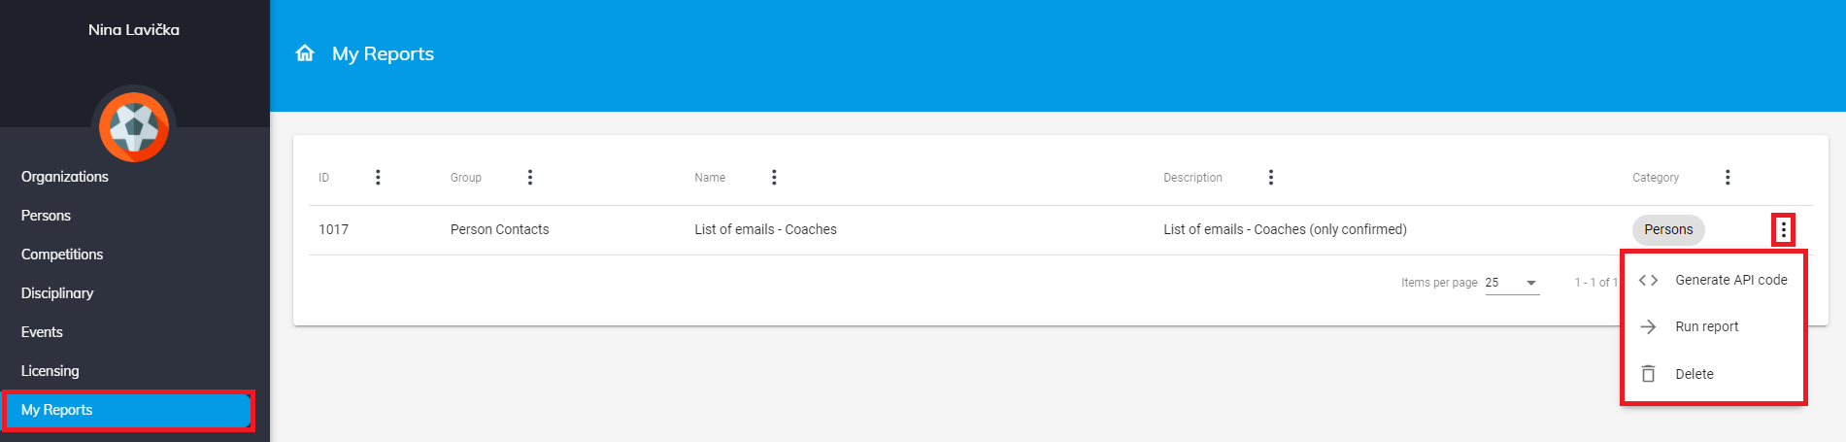Click the soccer ball avatar logo
Viewport: 1846px width, 442px height.
pos(134,126)
